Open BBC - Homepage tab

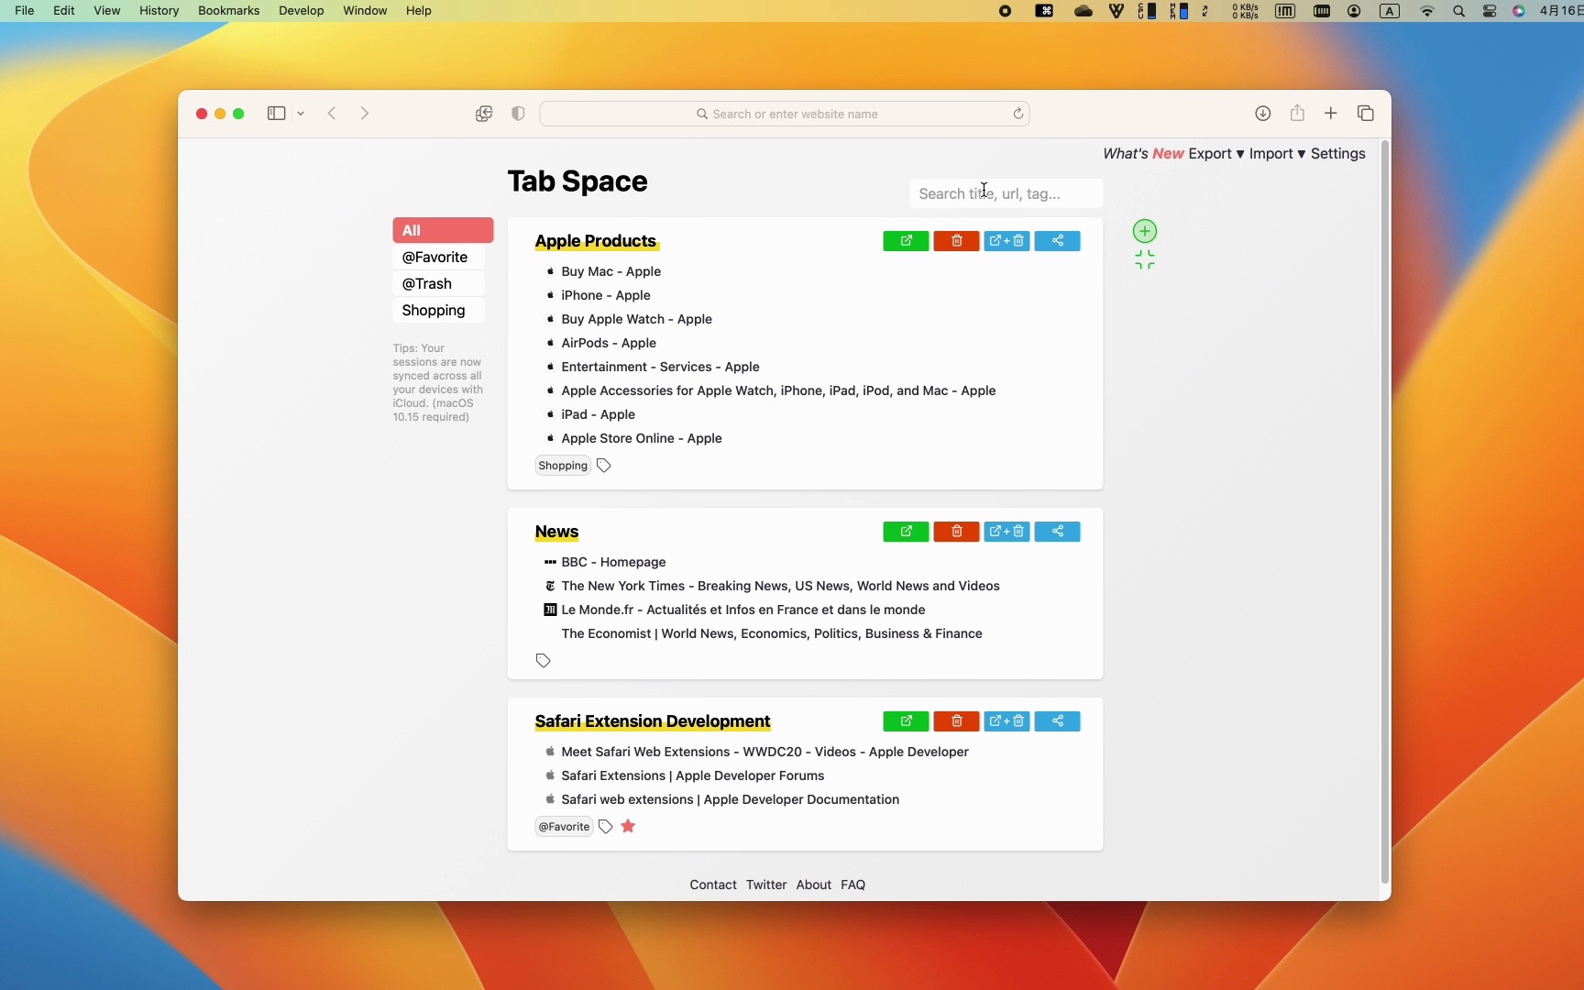[x=613, y=562]
